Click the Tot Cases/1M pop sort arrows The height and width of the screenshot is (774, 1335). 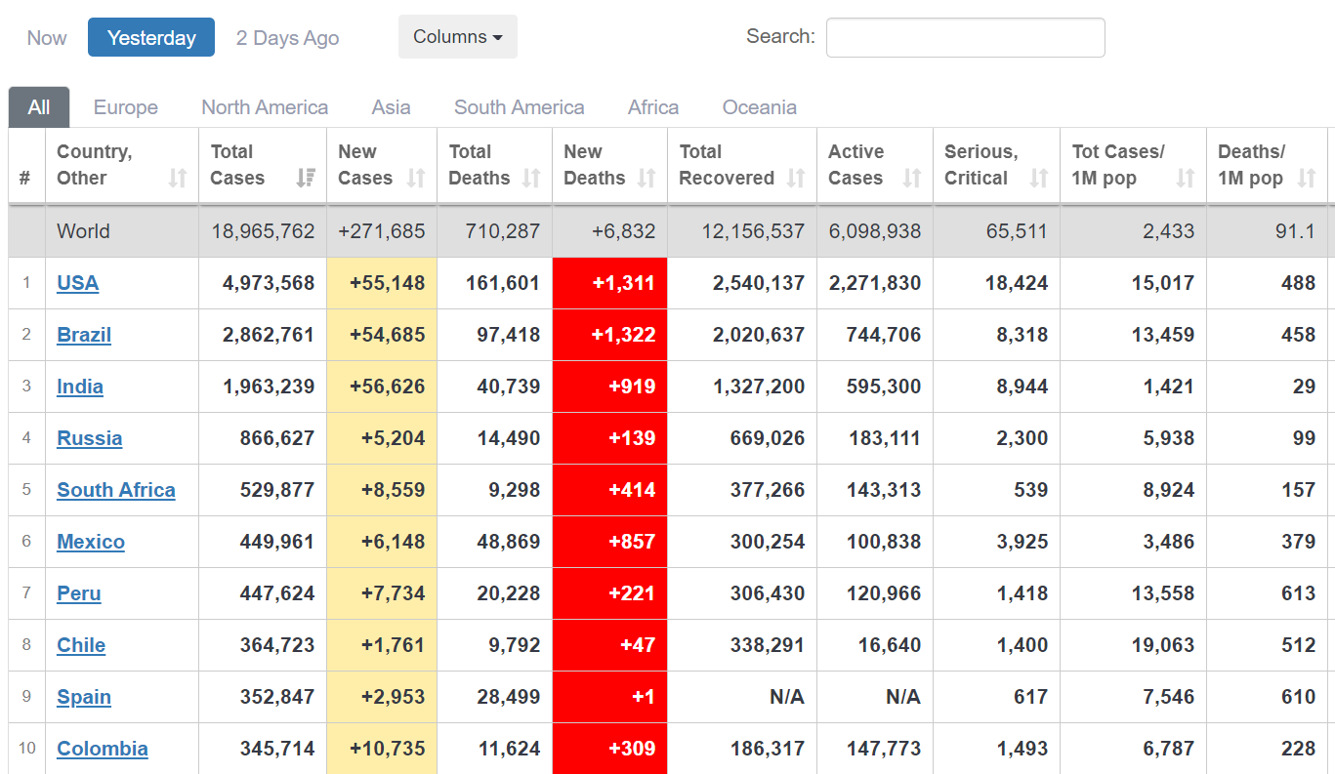point(1186,178)
